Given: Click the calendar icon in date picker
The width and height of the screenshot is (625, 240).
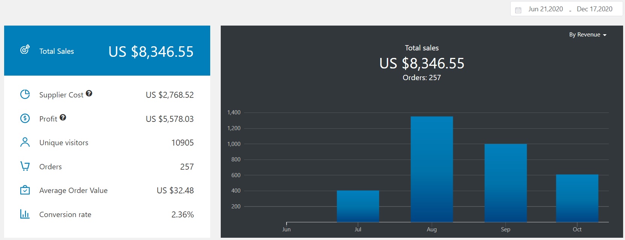Looking at the screenshot, I should pos(518,10).
